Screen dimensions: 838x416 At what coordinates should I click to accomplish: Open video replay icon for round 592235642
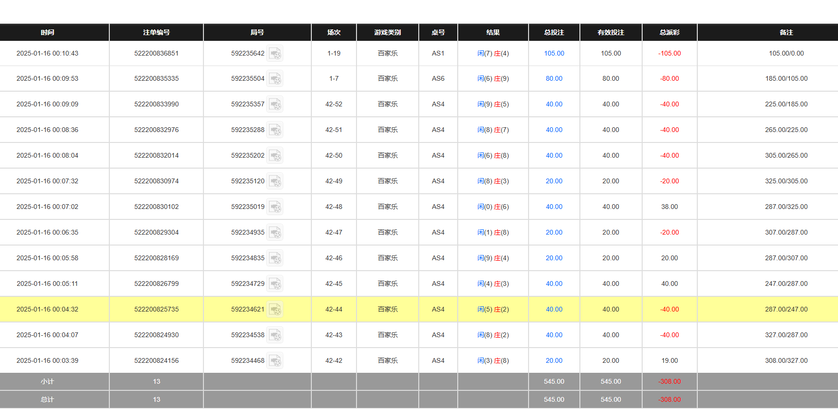pyautogui.click(x=275, y=54)
